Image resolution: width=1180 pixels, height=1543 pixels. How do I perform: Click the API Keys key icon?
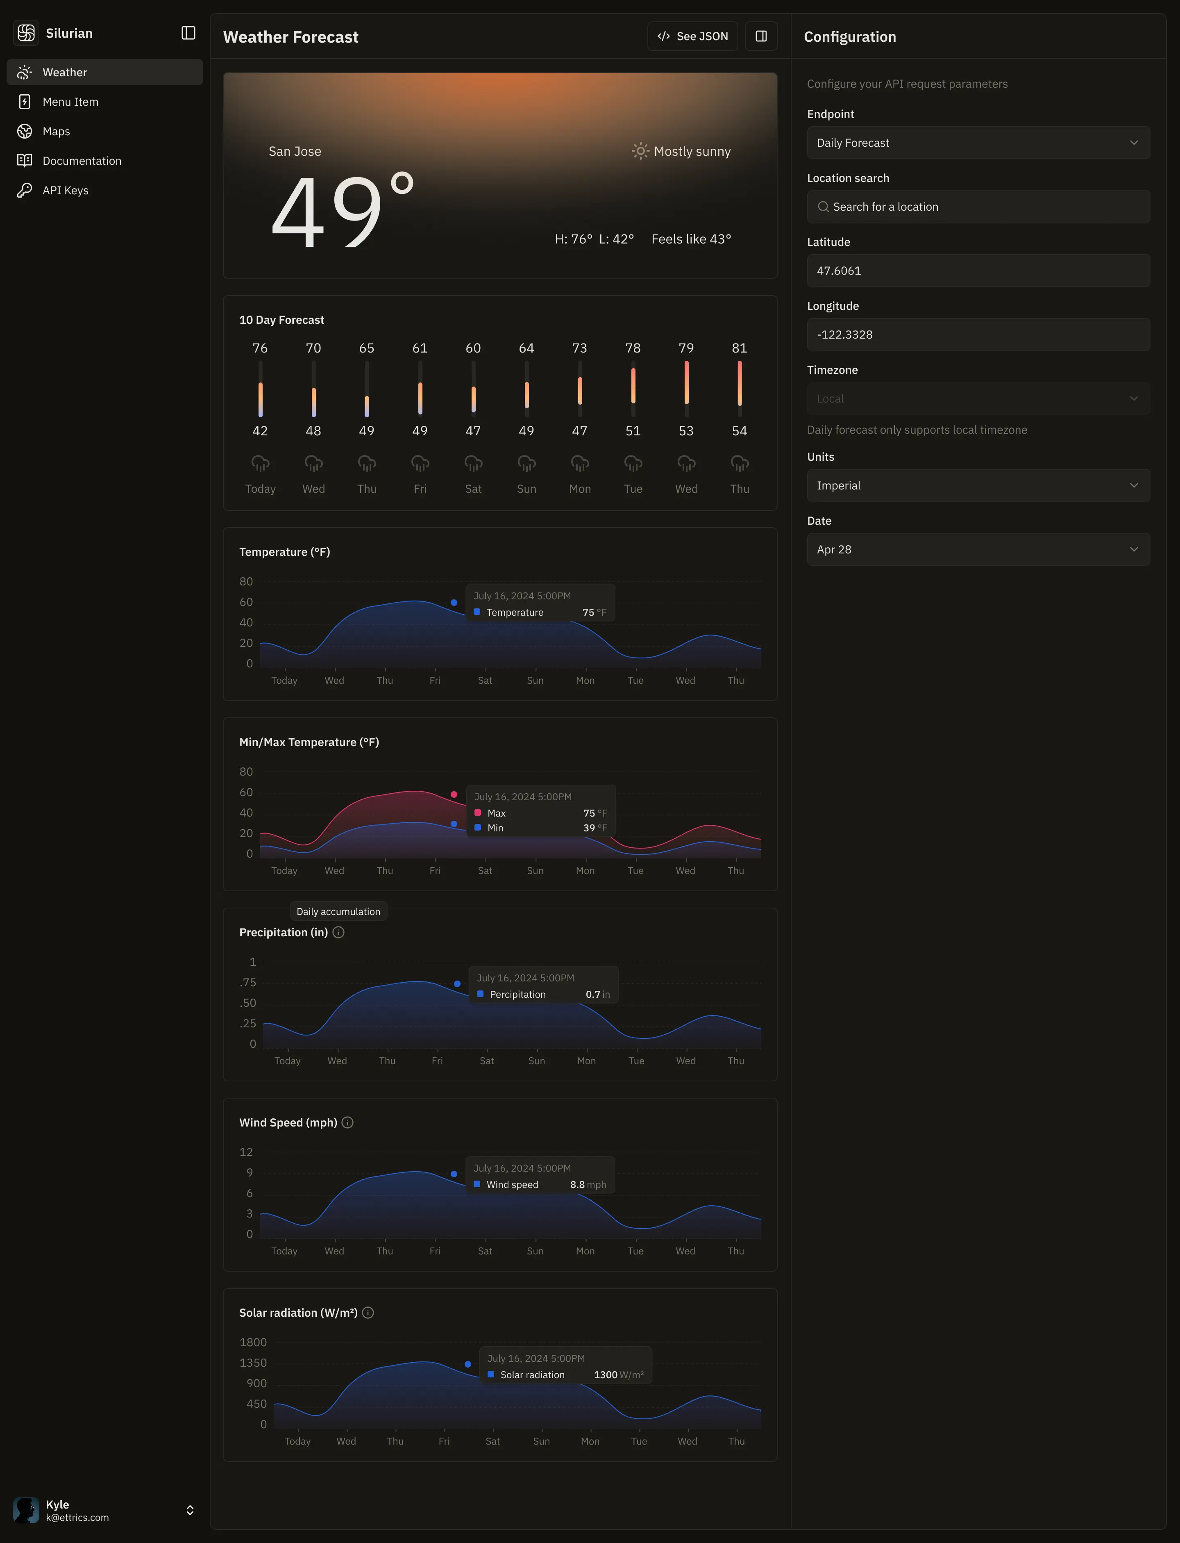25,191
